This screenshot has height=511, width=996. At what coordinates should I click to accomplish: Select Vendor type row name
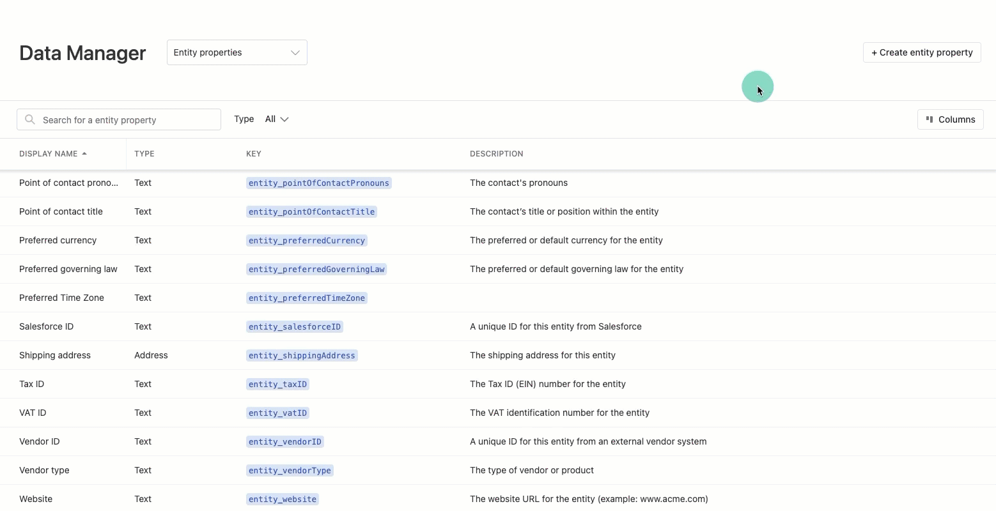tap(44, 470)
